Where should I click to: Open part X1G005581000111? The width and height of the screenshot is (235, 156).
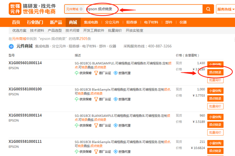coord(25,142)
